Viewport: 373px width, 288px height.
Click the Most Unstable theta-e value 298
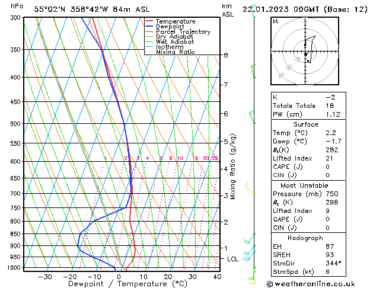tap(332, 202)
